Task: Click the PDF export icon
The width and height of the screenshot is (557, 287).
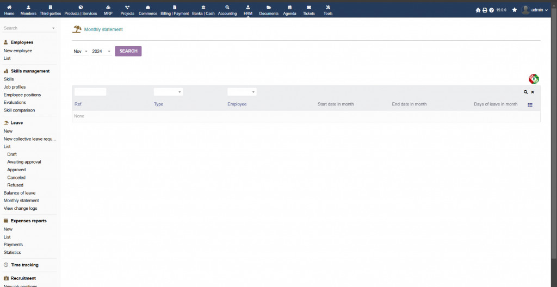Action: tap(534, 79)
